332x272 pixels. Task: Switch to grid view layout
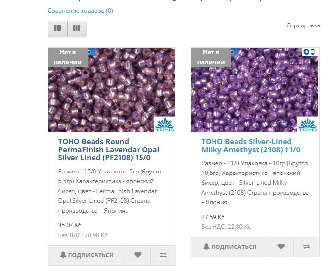click(77, 28)
